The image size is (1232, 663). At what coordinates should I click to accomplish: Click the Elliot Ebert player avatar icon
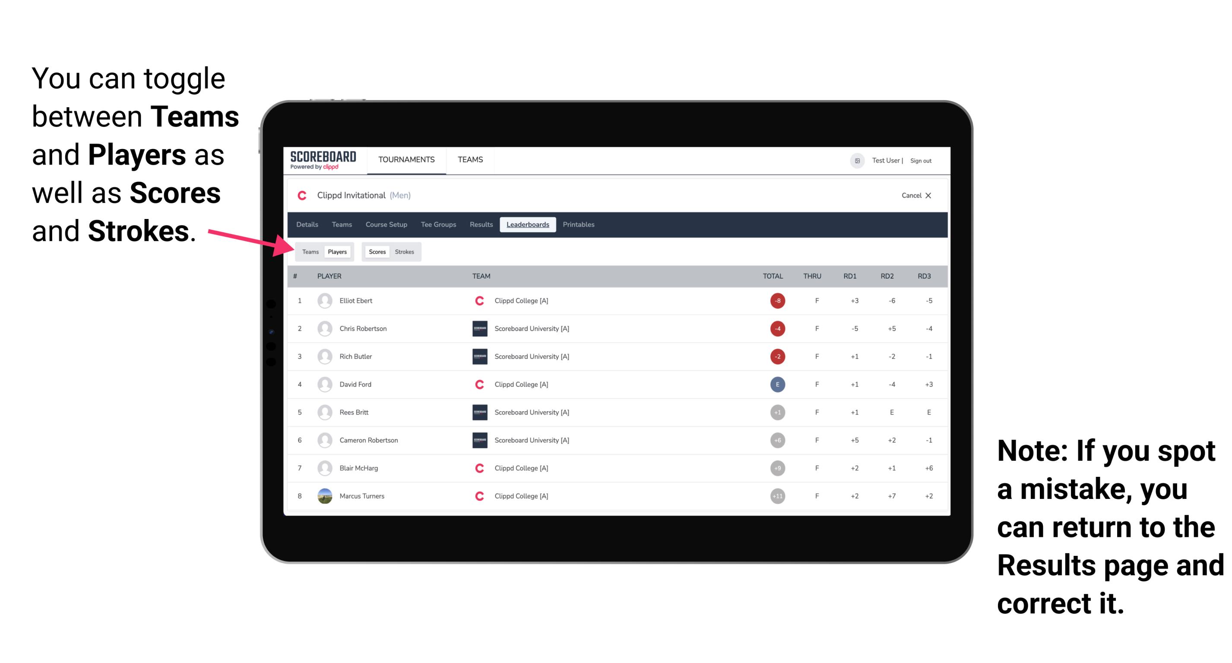coord(323,301)
